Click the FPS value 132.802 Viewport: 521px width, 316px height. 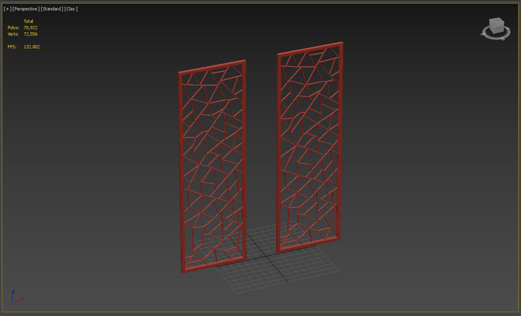pos(32,47)
